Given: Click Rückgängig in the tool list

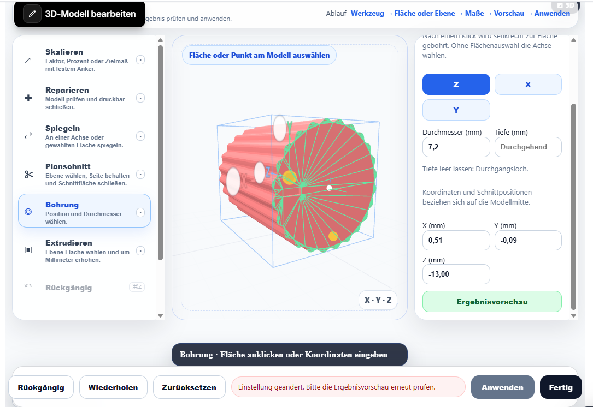Looking at the screenshot, I should (84, 288).
